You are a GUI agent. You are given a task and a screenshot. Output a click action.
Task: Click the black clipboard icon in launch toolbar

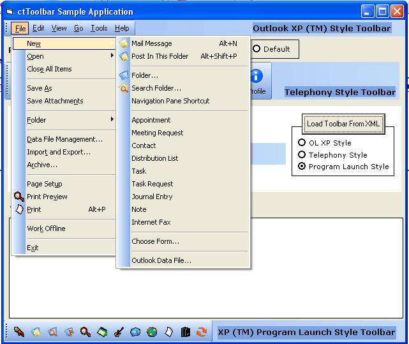tap(186, 332)
